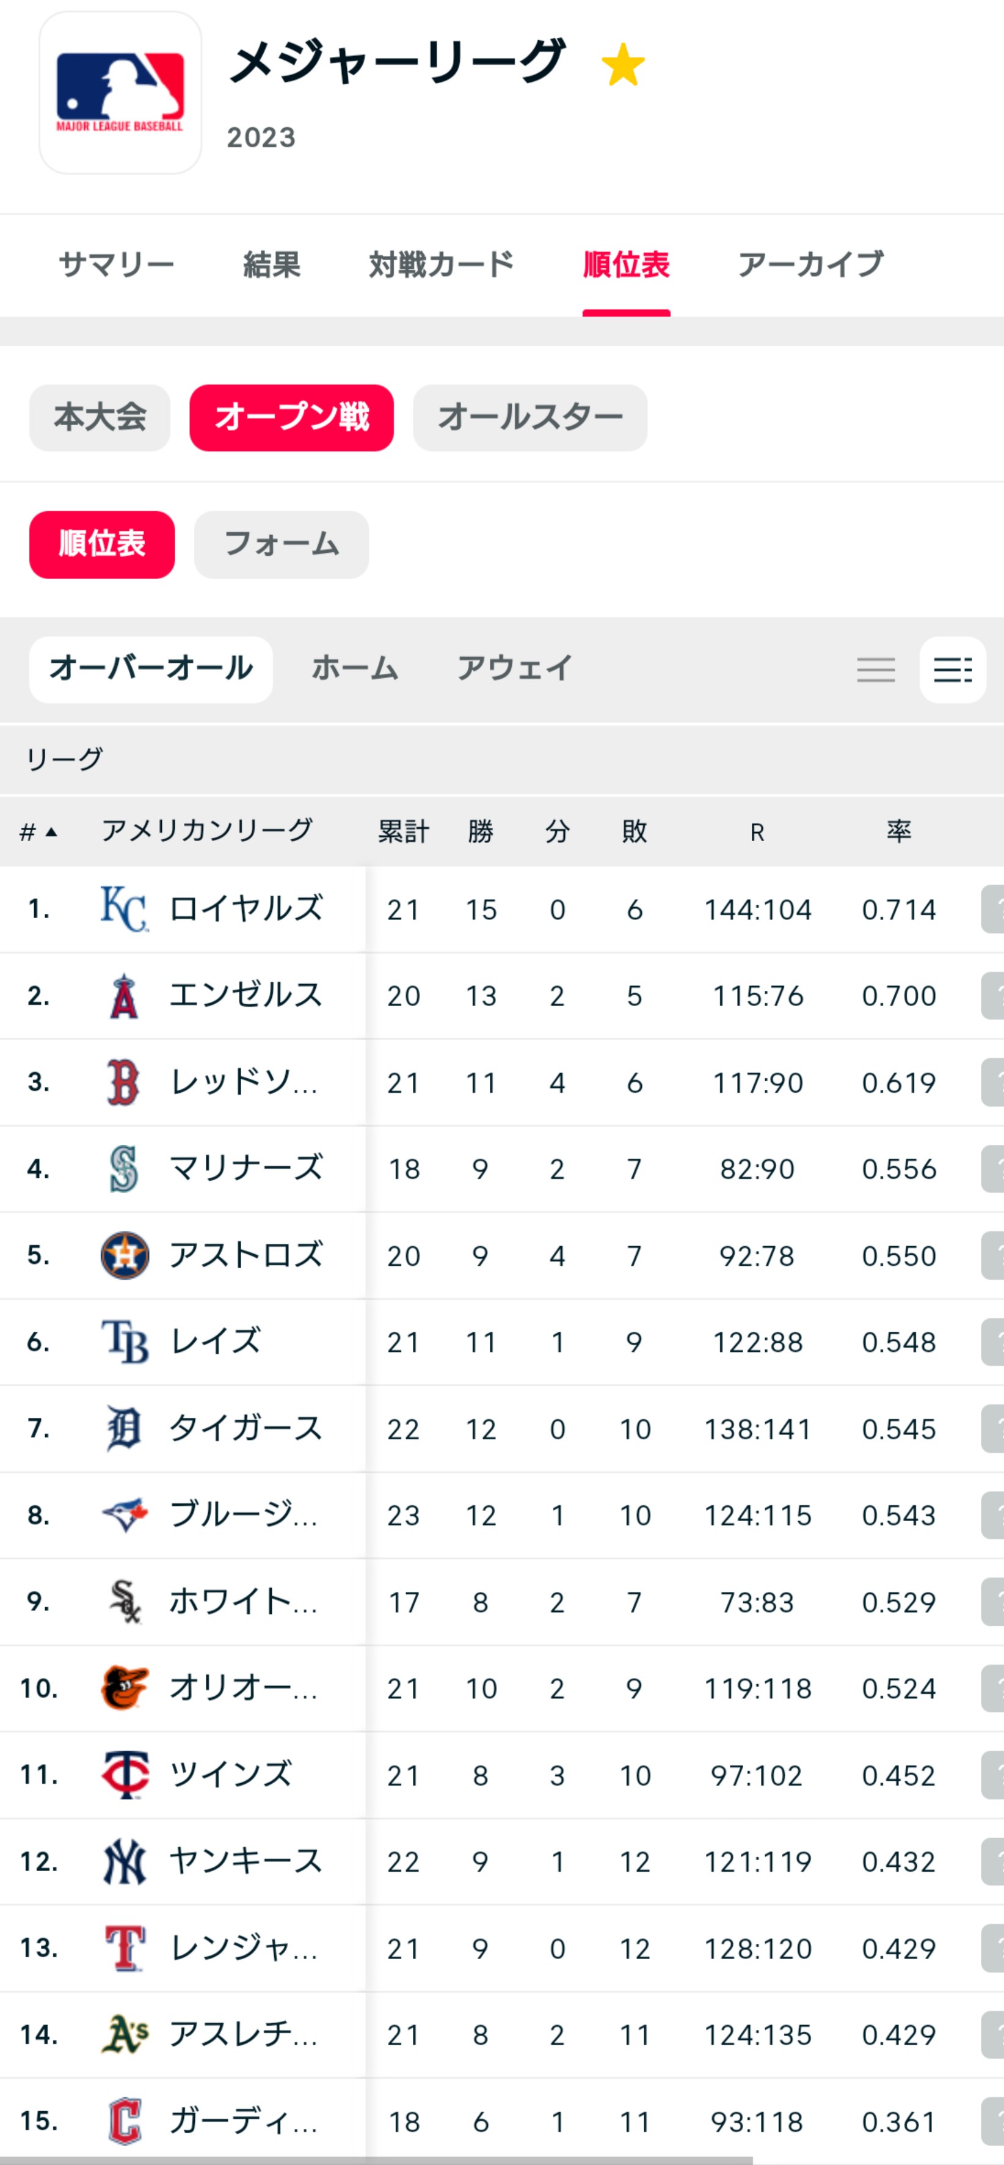Open the Angels team logo

[125, 996]
